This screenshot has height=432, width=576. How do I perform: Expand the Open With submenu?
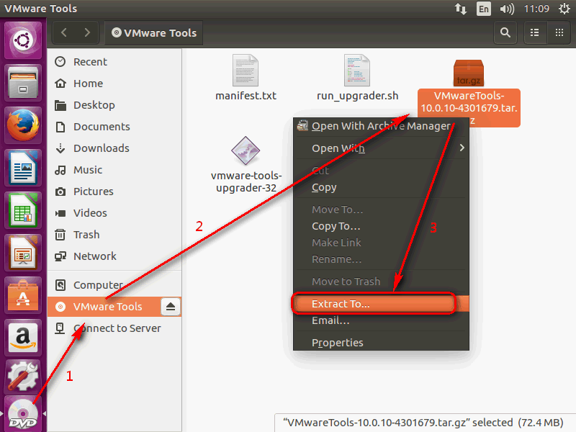381,148
